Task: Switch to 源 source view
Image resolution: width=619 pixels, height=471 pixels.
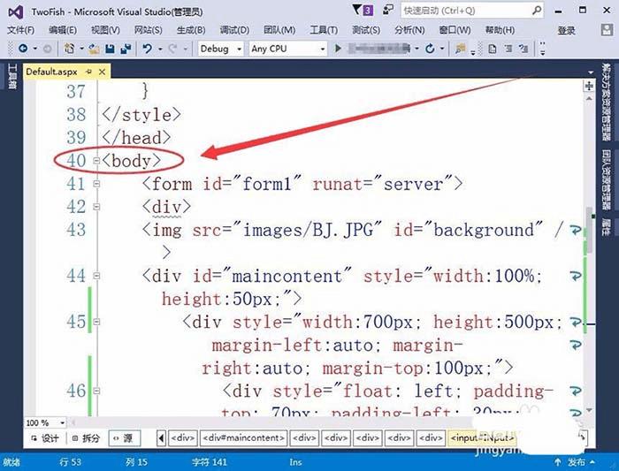Action: click(124, 438)
